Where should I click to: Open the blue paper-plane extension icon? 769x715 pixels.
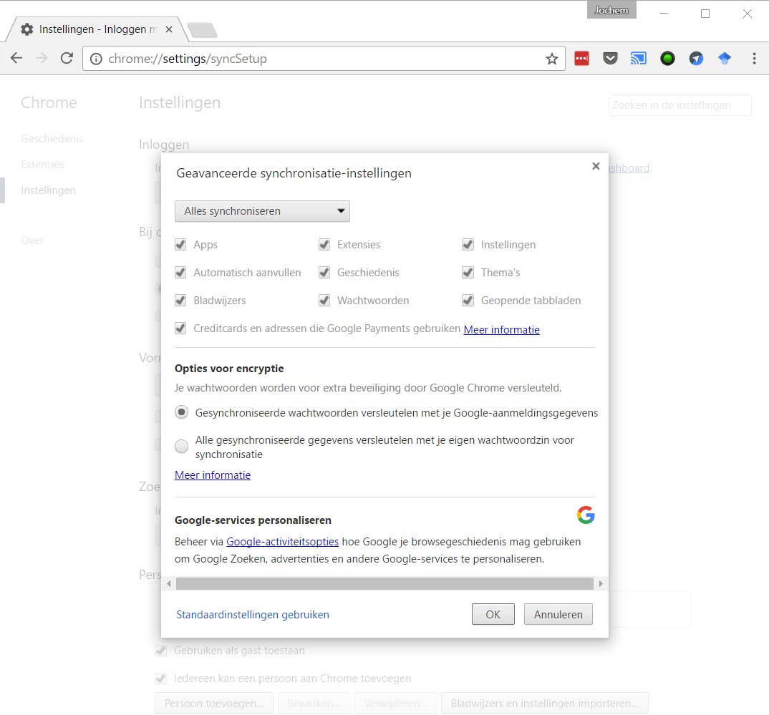[696, 59]
